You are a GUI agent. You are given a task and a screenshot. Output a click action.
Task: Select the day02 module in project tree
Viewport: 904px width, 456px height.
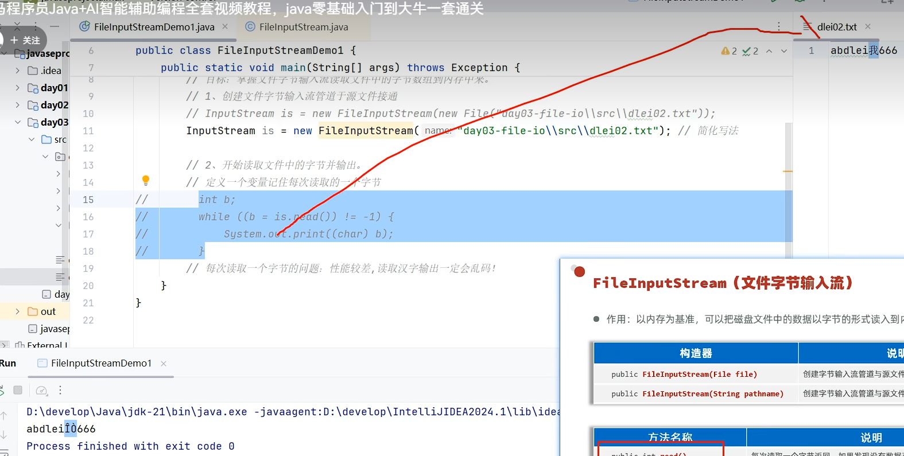click(x=55, y=105)
